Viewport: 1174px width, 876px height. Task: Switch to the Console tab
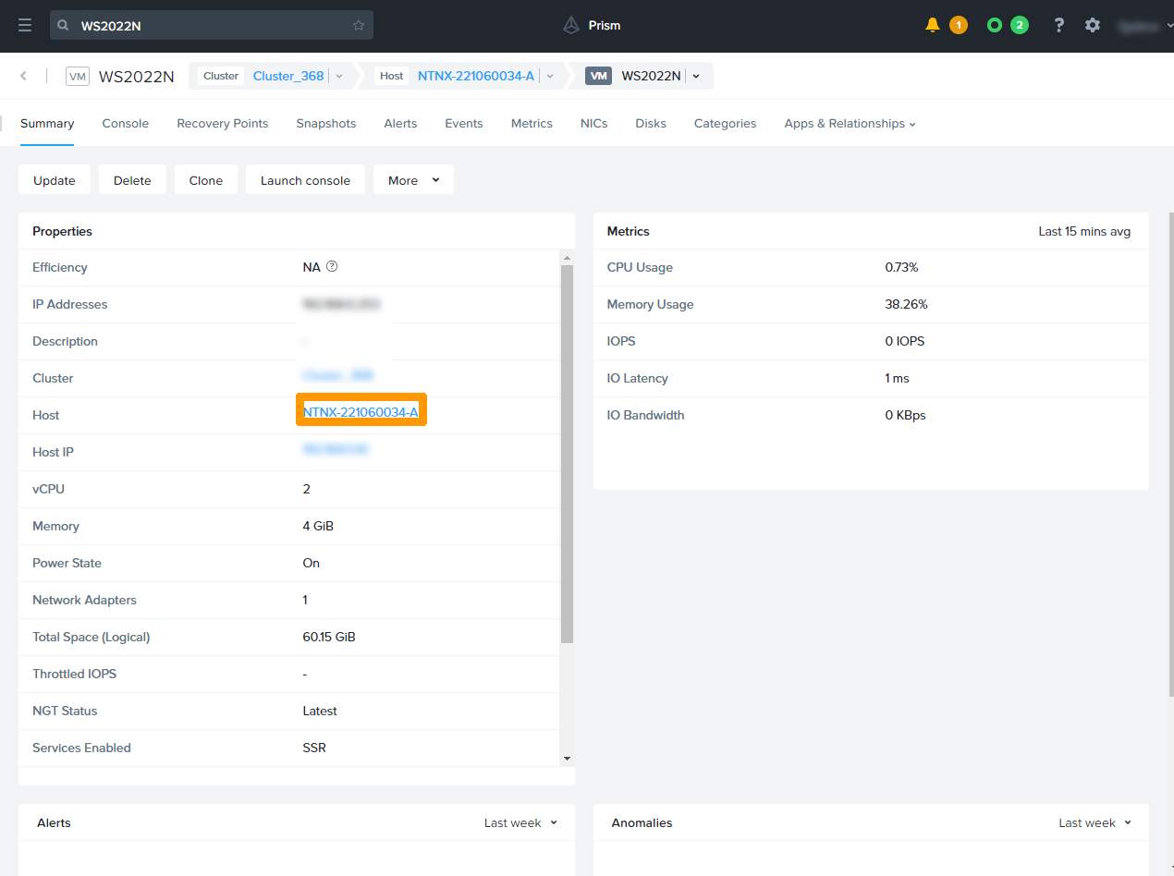125,123
